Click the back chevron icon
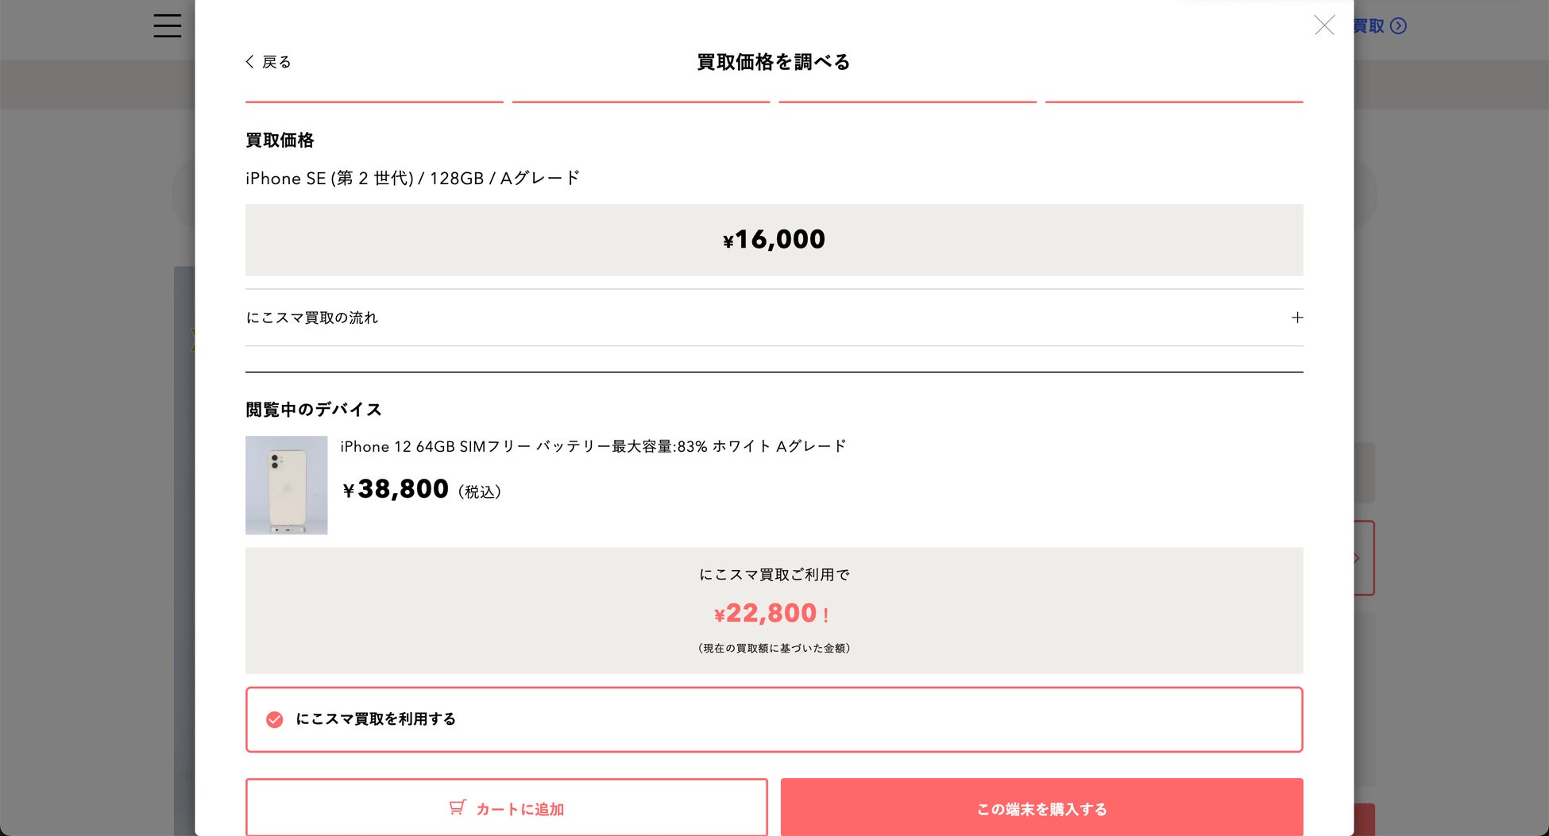The width and height of the screenshot is (1549, 836). point(249,62)
